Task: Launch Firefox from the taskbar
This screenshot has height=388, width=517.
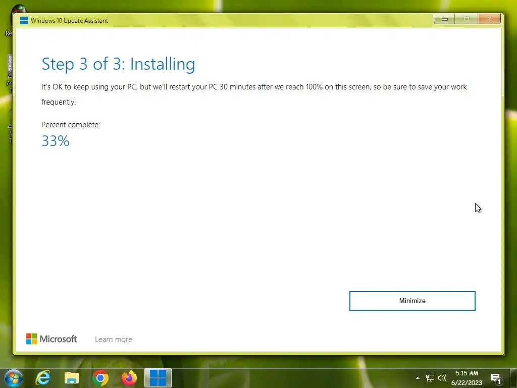Action: click(129, 378)
